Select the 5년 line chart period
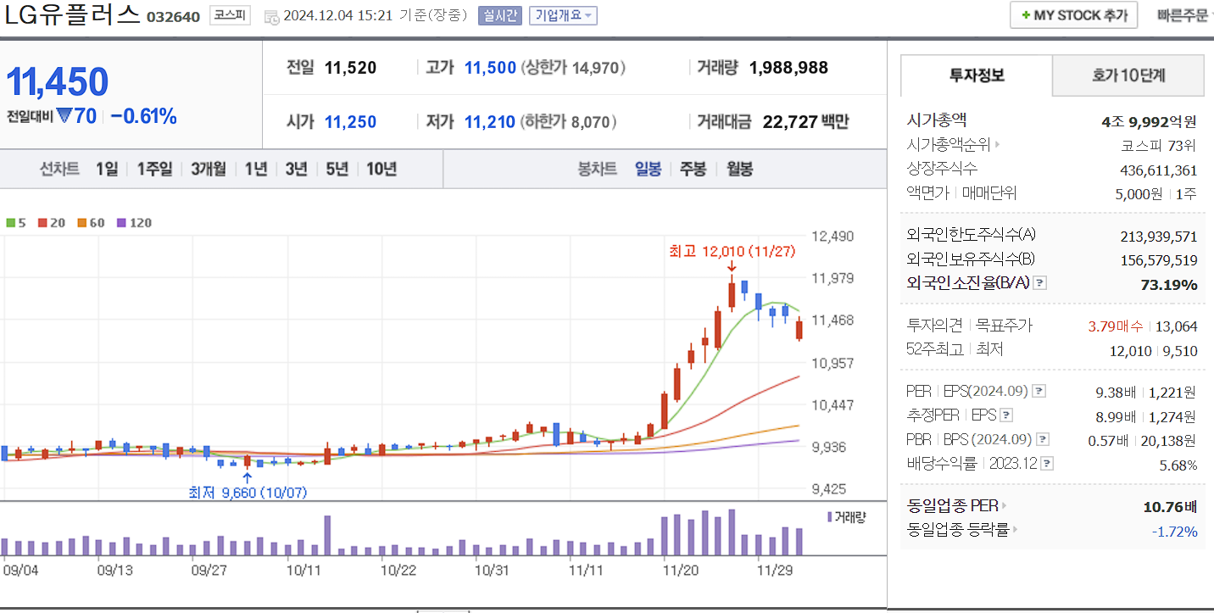 337,169
